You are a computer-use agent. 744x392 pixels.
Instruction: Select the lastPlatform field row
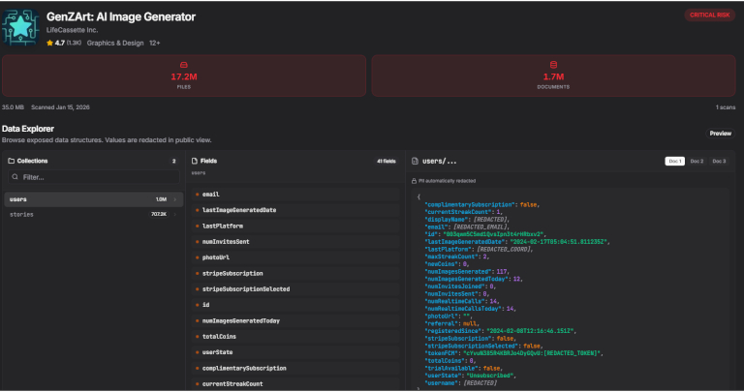coord(295,226)
